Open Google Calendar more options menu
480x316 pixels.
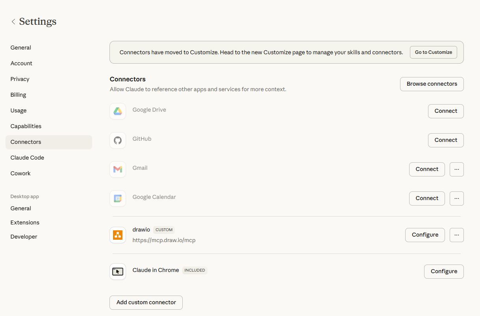coord(456,198)
